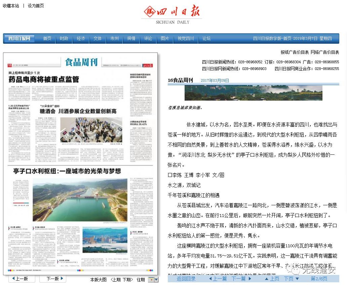Go to next page with 下一版 button

pyautogui.click(x=52, y=279)
